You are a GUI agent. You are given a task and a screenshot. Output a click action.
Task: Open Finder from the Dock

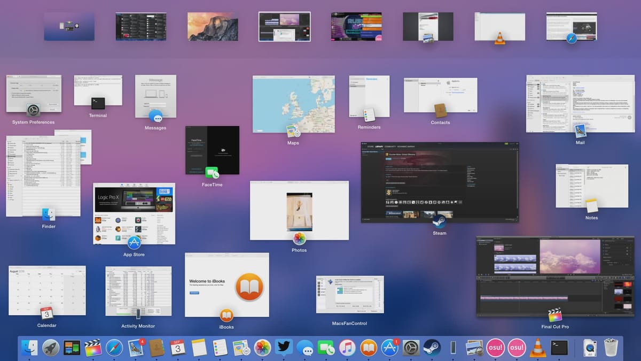[x=29, y=348]
